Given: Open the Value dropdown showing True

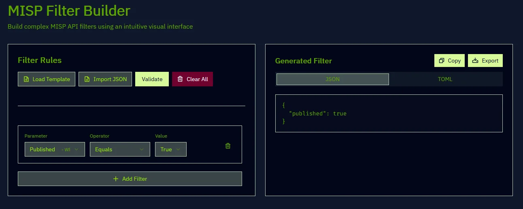Looking at the screenshot, I should pyautogui.click(x=171, y=149).
